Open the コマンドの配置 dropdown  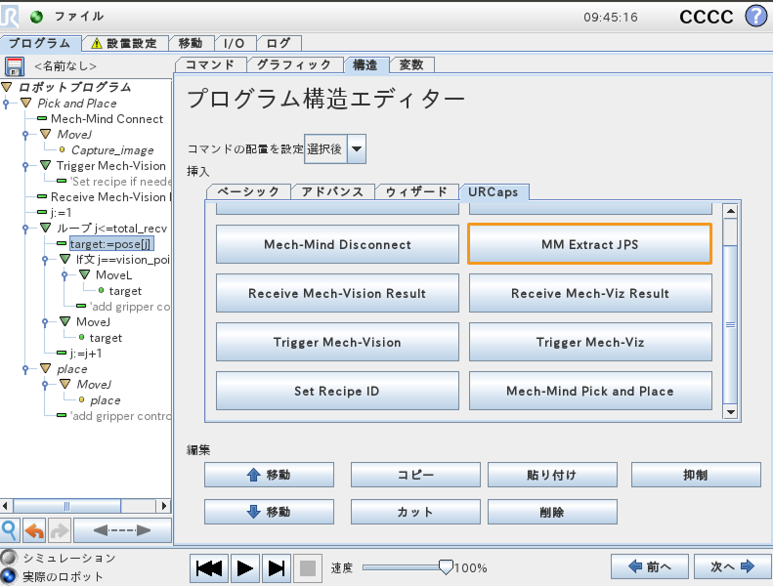(357, 148)
